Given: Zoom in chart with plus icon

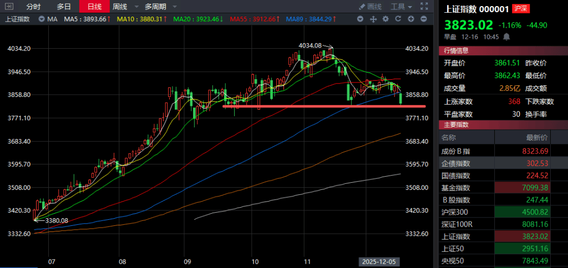Looking at the screenshot, I should point(411,19).
